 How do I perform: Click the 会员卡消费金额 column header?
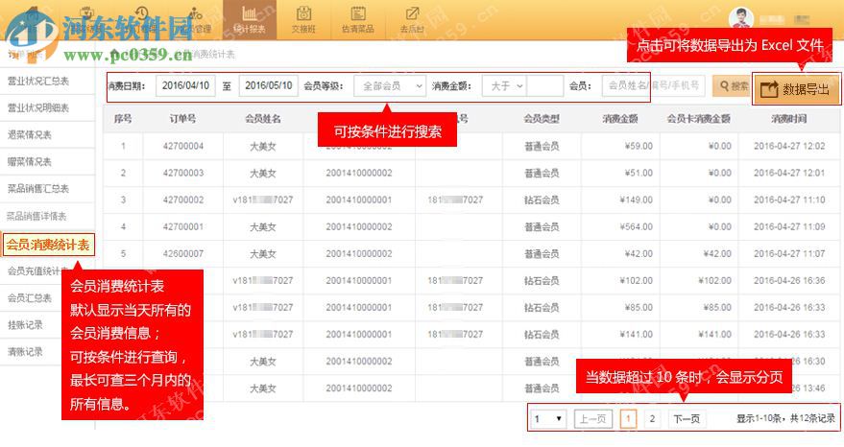(x=699, y=119)
